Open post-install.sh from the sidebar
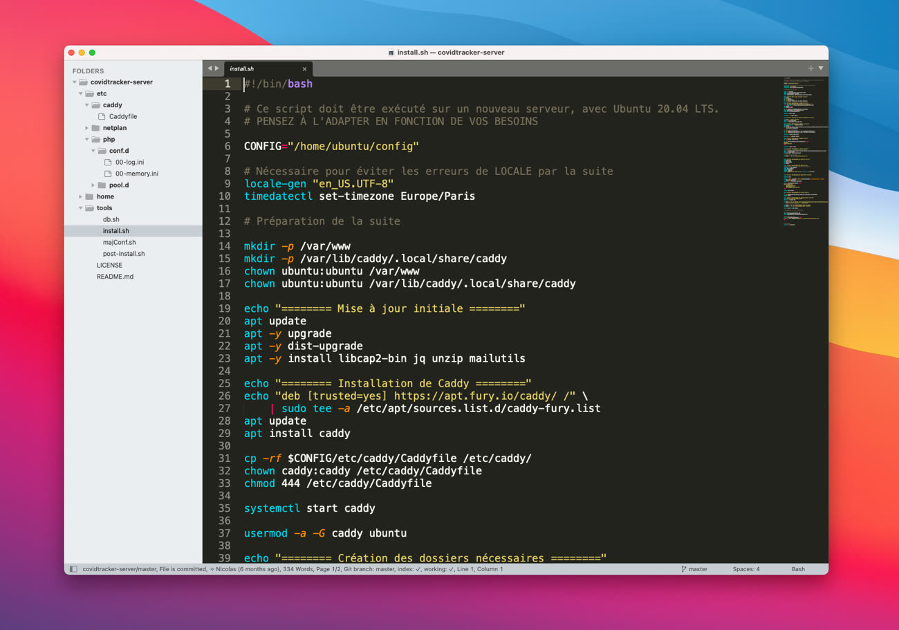The height and width of the screenshot is (630, 899). (124, 254)
